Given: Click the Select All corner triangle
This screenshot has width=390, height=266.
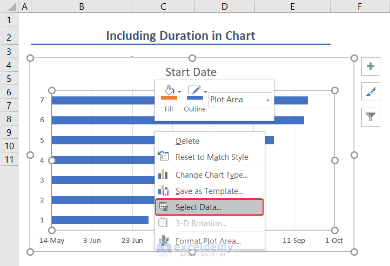Looking at the screenshot, I should point(9,6).
